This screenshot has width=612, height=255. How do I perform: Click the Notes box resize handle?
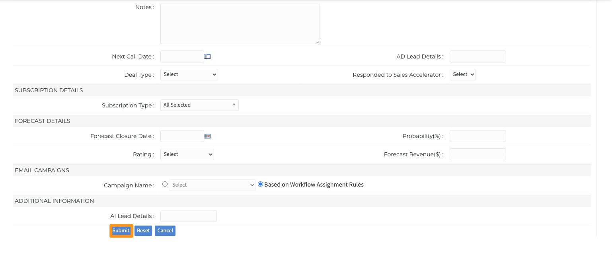pyautogui.click(x=318, y=42)
